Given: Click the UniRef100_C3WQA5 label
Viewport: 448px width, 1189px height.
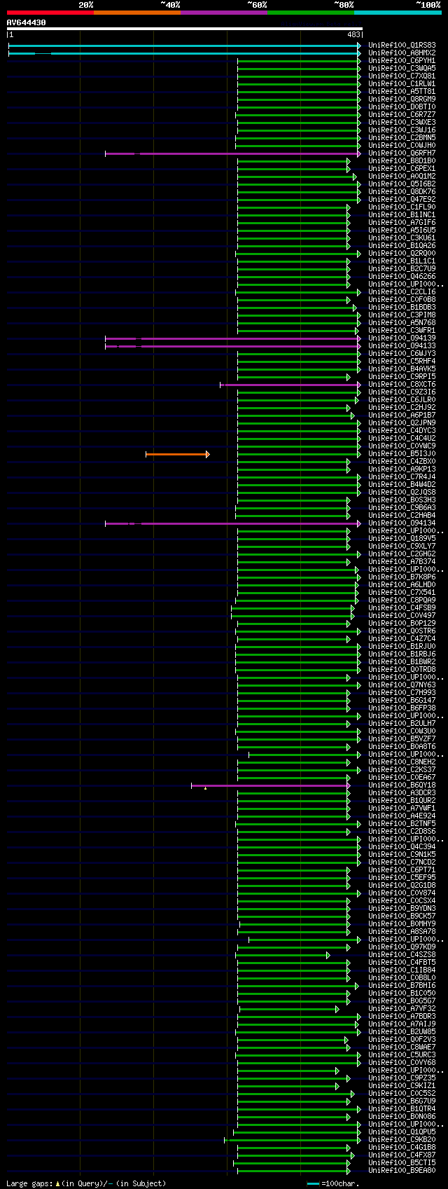Looking at the screenshot, I should click(402, 69).
